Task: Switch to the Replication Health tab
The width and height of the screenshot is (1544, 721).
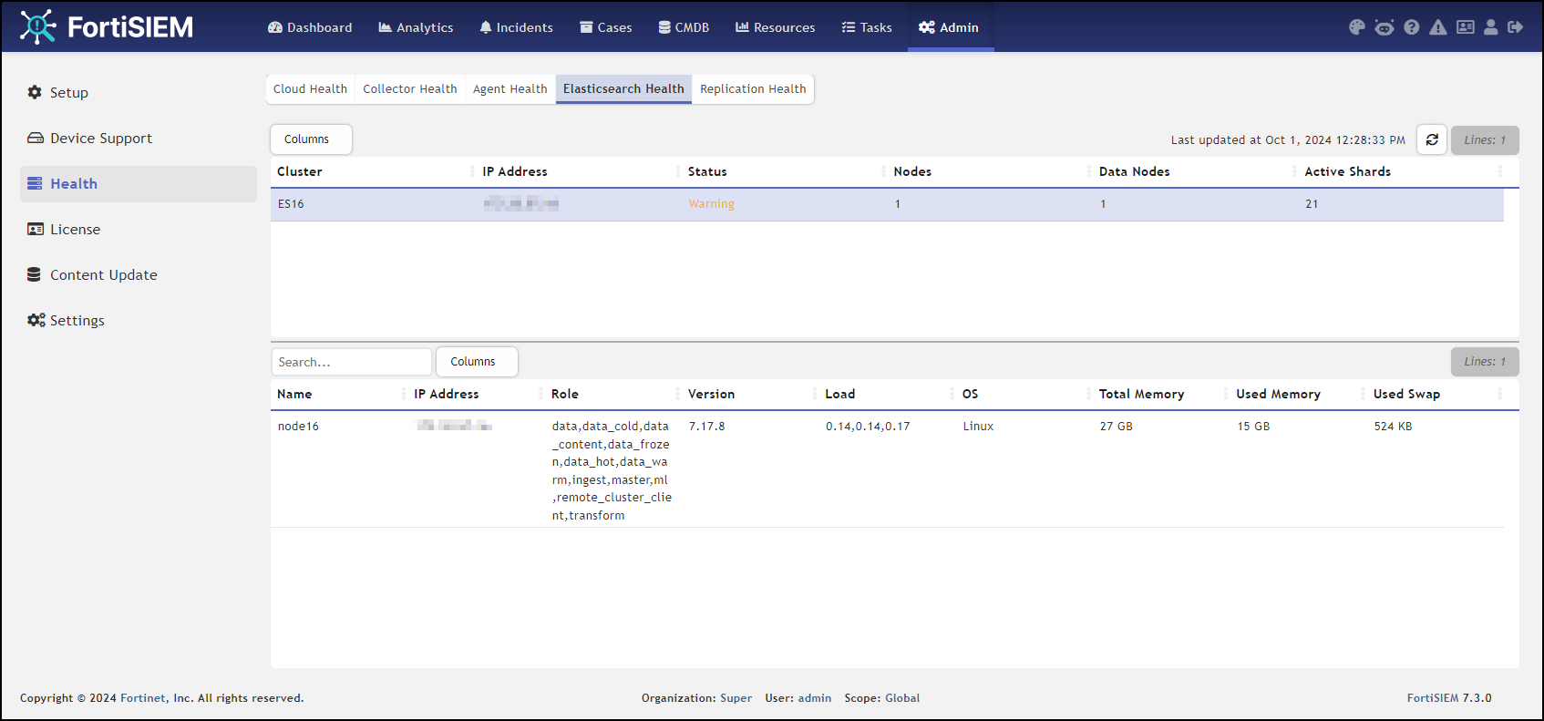Action: 753,88
